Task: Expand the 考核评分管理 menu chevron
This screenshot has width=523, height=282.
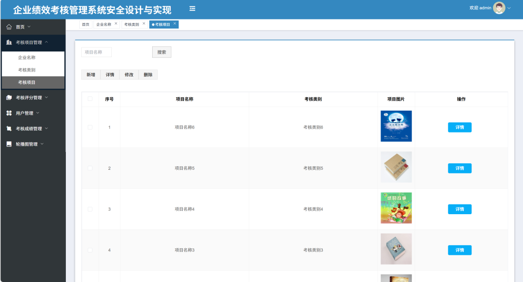Action: click(x=46, y=97)
